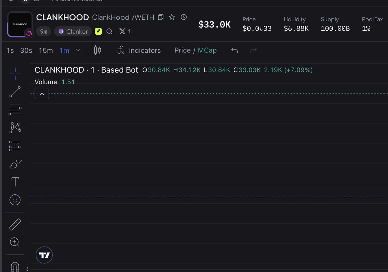Click the $33.0K market cap value
Viewport: 388px width, 272px height.
click(x=215, y=24)
